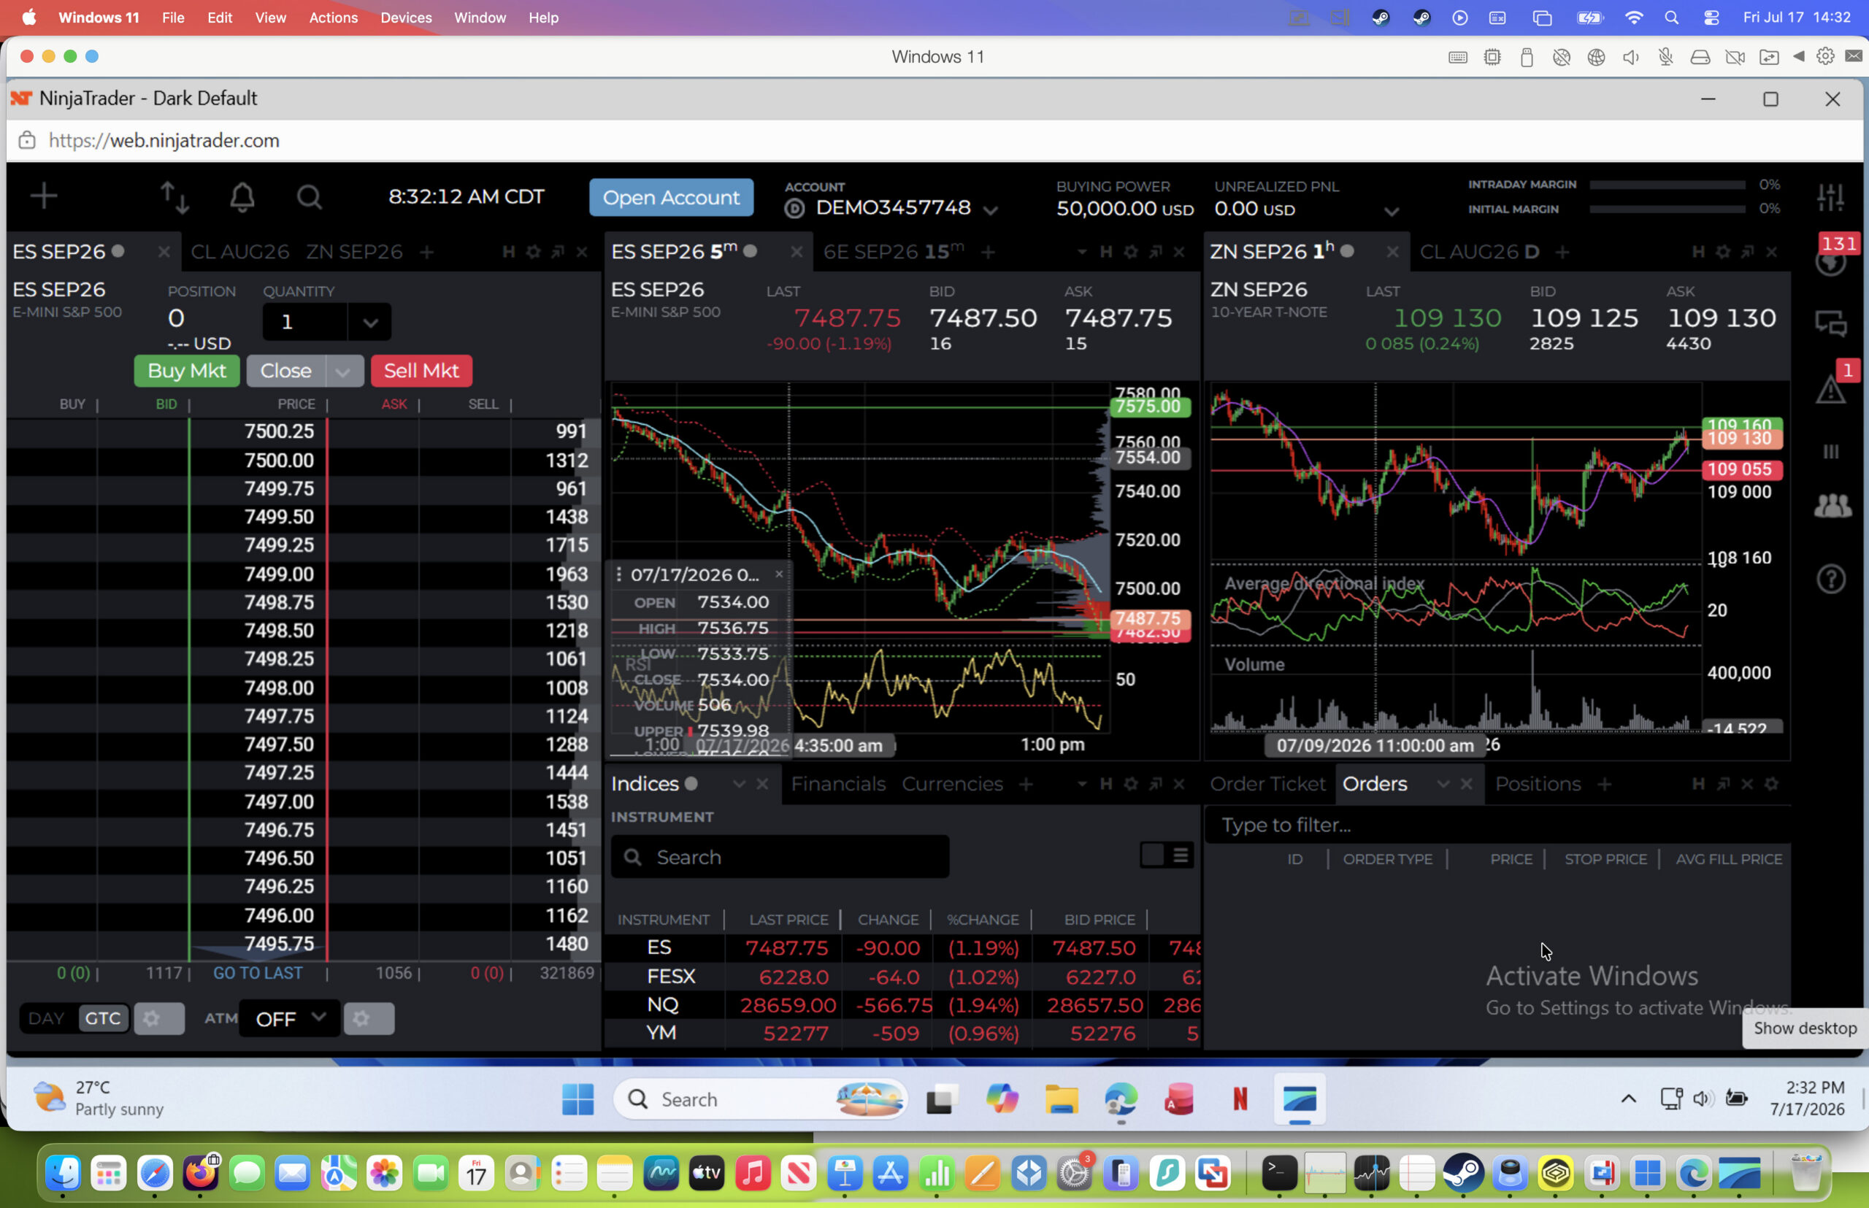Click GO TO LAST link in DOM

pyautogui.click(x=258, y=974)
